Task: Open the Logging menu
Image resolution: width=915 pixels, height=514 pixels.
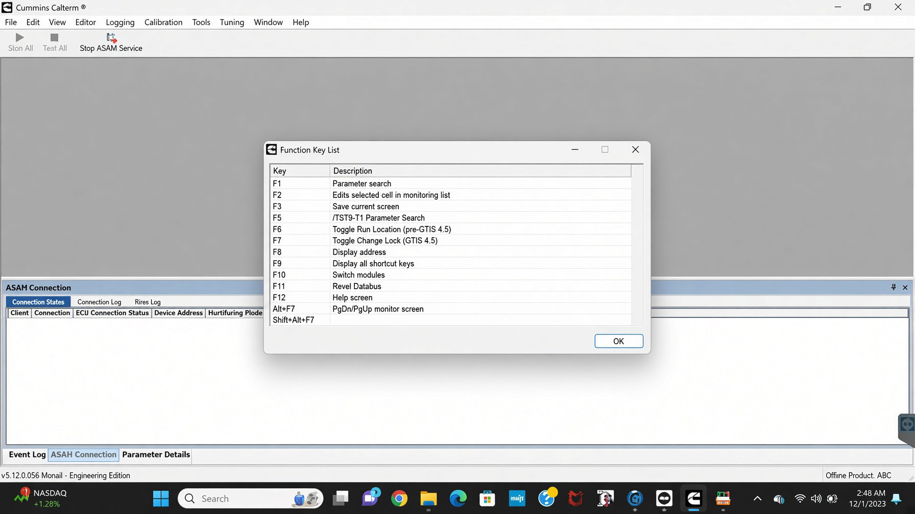Action: tap(120, 22)
